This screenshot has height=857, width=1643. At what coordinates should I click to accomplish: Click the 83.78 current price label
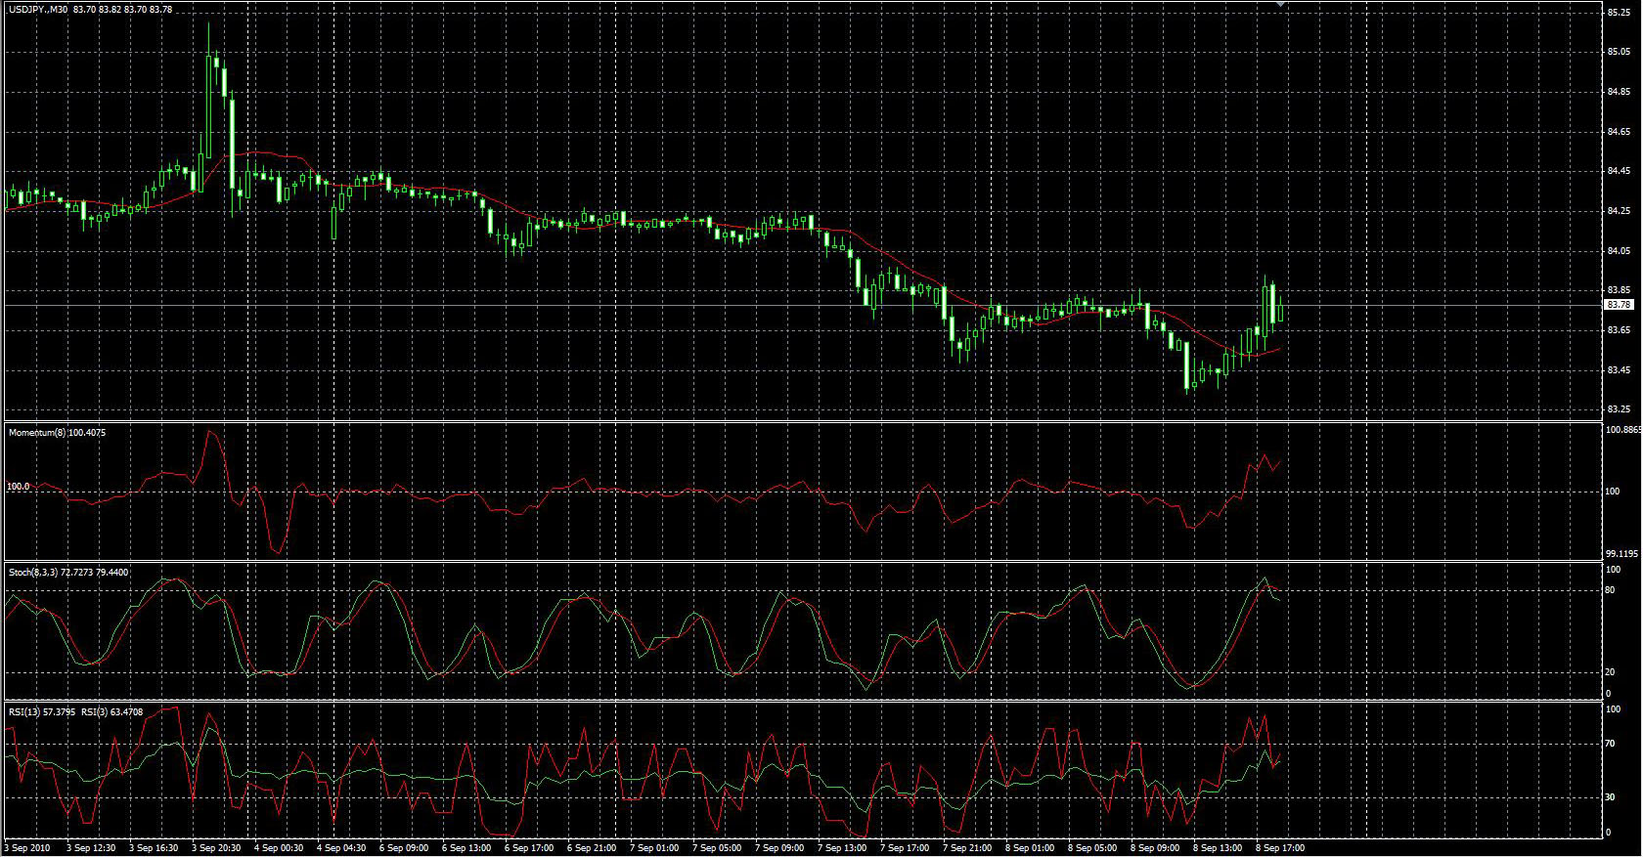(1619, 305)
